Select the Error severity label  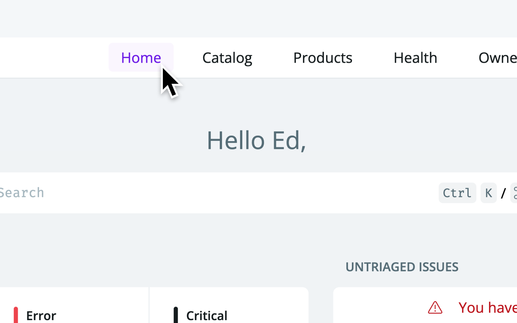click(41, 316)
